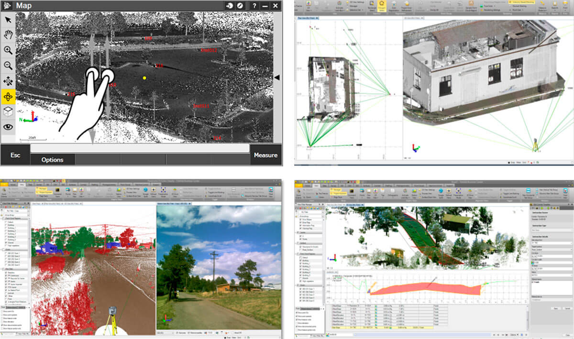Screen dimensions: 574x339
Task: Select point 215 on the map
Action: click(71, 94)
